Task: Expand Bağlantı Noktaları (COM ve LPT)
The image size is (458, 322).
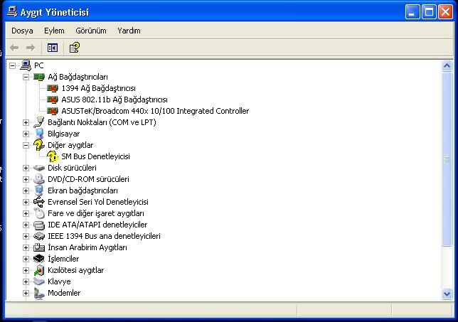Action: 26,122
